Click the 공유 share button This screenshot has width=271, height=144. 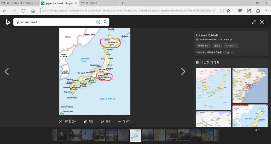coord(106,121)
